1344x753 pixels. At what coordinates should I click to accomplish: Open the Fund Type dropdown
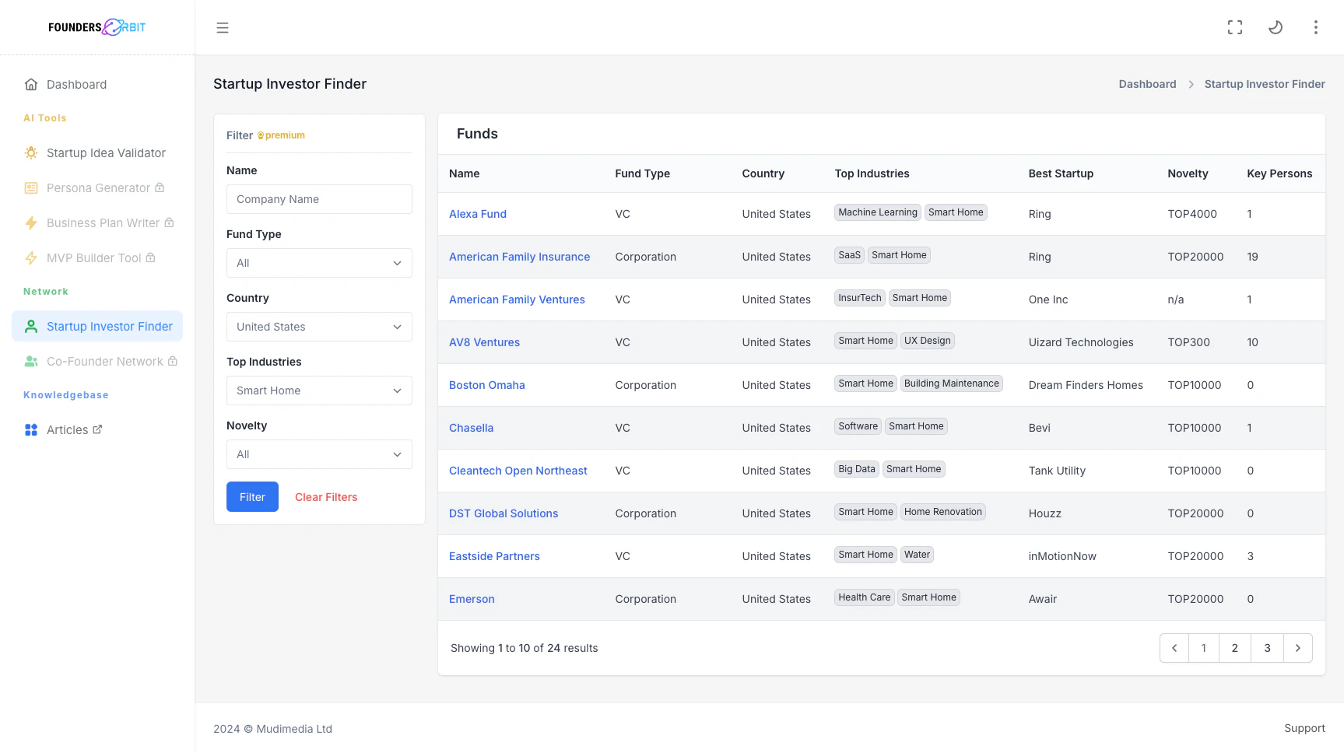[318, 263]
